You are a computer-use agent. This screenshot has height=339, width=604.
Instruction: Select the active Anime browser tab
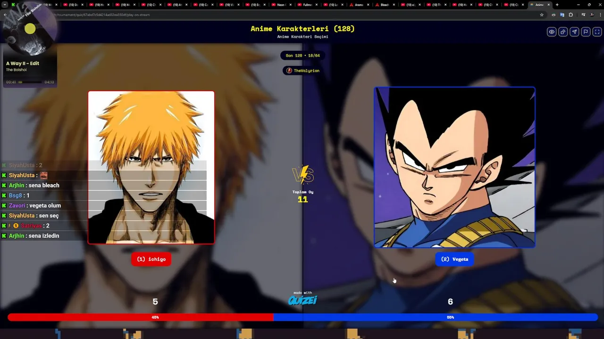tap(539, 5)
